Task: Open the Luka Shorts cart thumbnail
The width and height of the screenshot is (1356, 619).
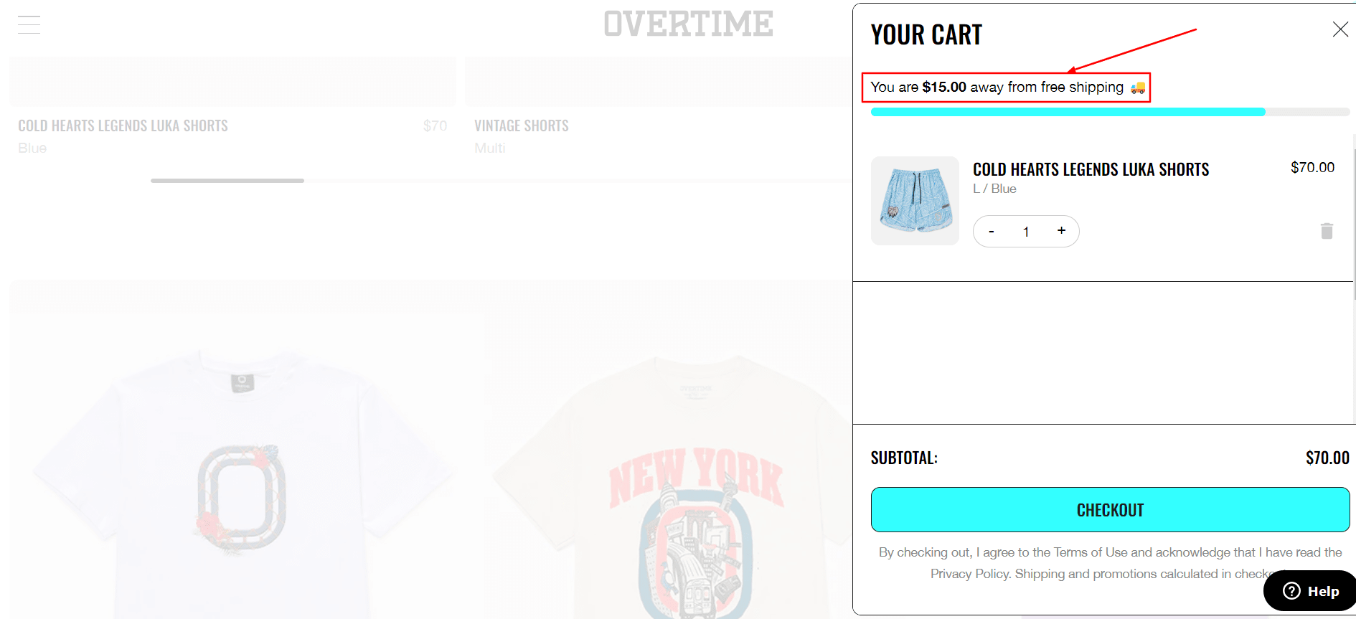Action: [915, 201]
